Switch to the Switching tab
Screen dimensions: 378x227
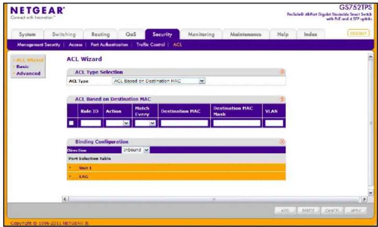coord(64,35)
